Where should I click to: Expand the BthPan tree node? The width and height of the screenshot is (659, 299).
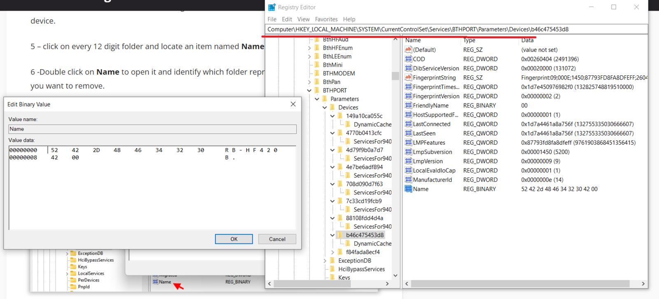click(309, 82)
